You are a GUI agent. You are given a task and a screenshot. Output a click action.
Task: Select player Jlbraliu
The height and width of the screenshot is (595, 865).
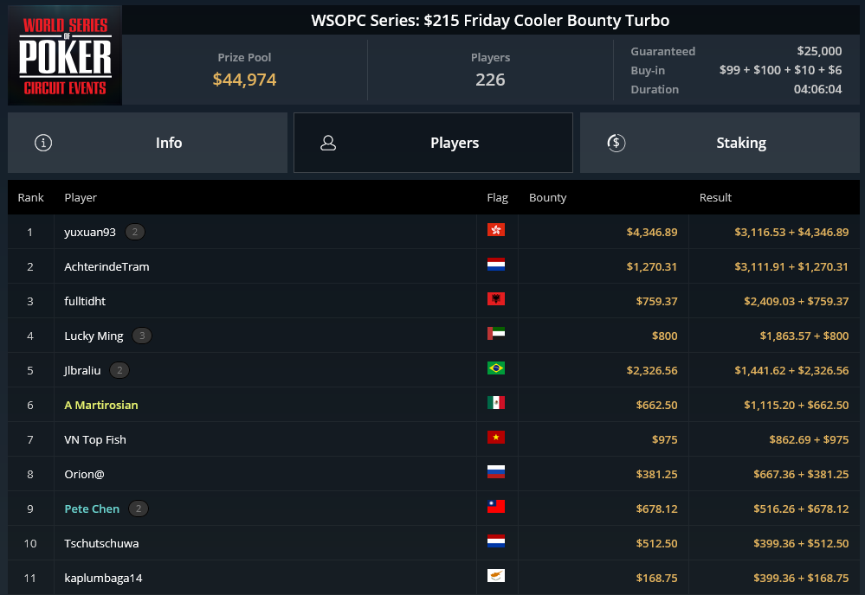(82, 370)
